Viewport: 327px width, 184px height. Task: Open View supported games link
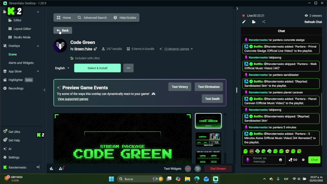coord(73,99)
